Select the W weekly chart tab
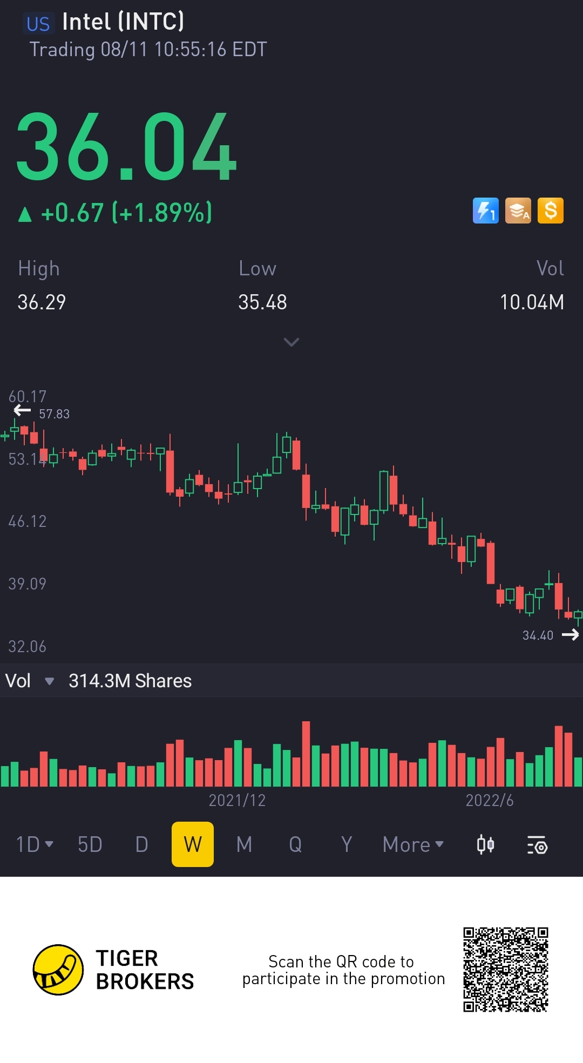 (x=193, y=845)
